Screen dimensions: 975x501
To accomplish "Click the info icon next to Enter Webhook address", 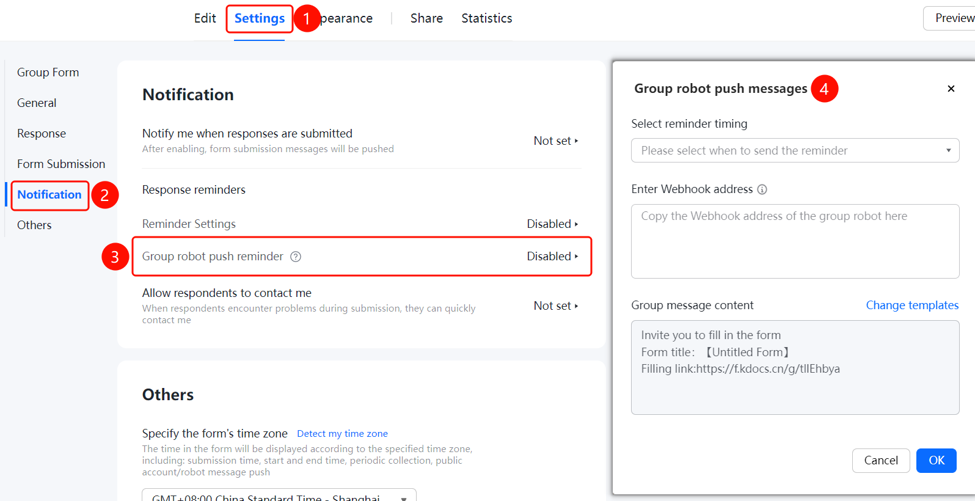I will point(762,189).
